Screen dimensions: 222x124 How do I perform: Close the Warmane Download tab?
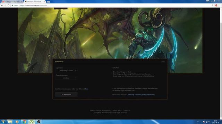(44, 2)
